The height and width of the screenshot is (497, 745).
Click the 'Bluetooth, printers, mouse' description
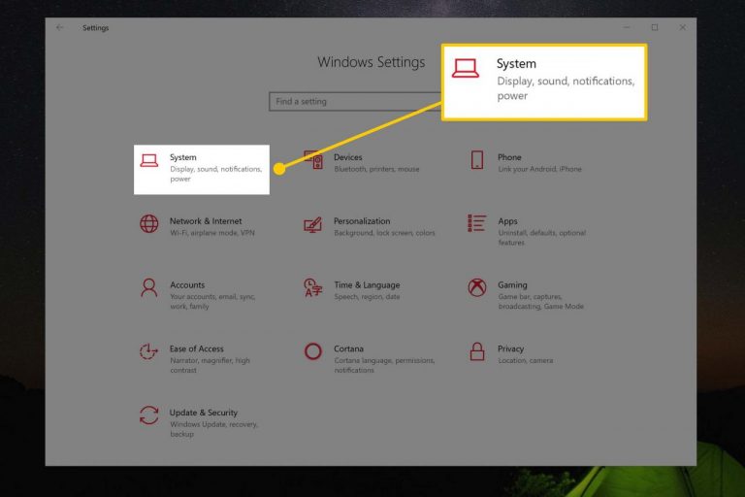pyautogui.click(x=376, y=169)
